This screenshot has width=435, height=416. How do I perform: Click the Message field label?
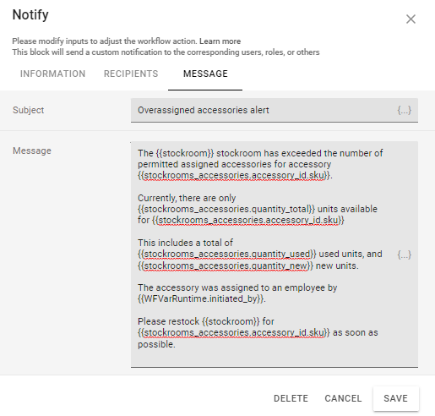(x=32, y=151)
